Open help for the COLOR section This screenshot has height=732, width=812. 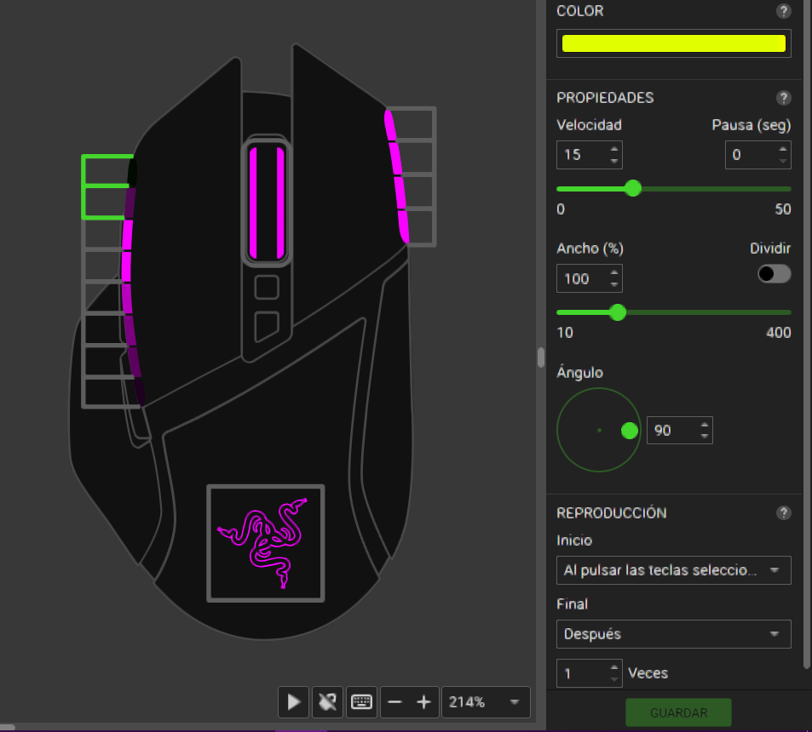pyautogui.click(x=784, y=11)
